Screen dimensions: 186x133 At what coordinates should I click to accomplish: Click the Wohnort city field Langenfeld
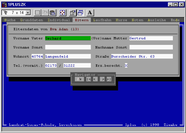click(x=68, y=56)
